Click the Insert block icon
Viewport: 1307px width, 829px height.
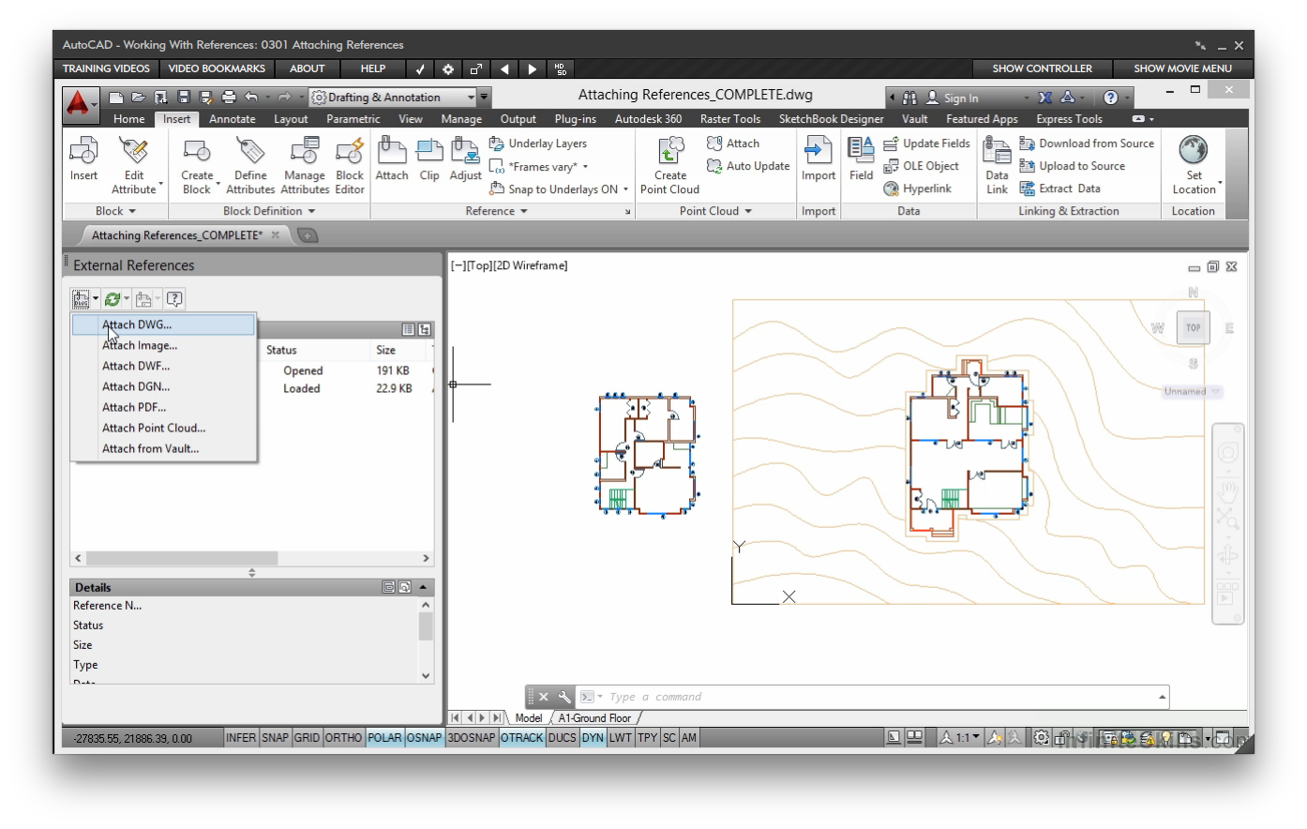click(83, 151)
